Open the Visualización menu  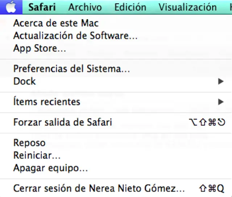click(187, 7)
